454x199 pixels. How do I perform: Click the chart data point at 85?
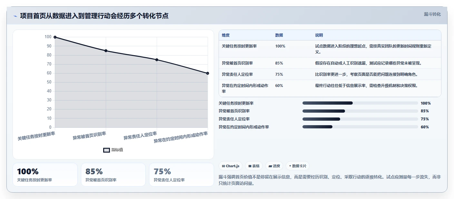(106, 51)
